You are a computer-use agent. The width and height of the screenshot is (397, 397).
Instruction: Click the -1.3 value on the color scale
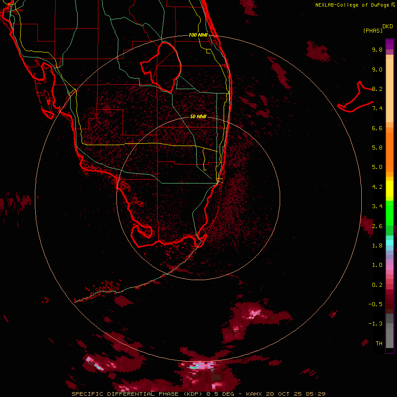(x=375, y=324)
